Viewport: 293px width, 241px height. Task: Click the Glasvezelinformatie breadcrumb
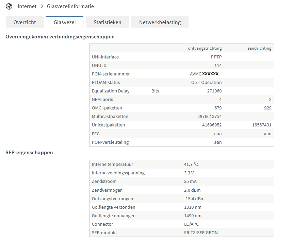(70, 6)
